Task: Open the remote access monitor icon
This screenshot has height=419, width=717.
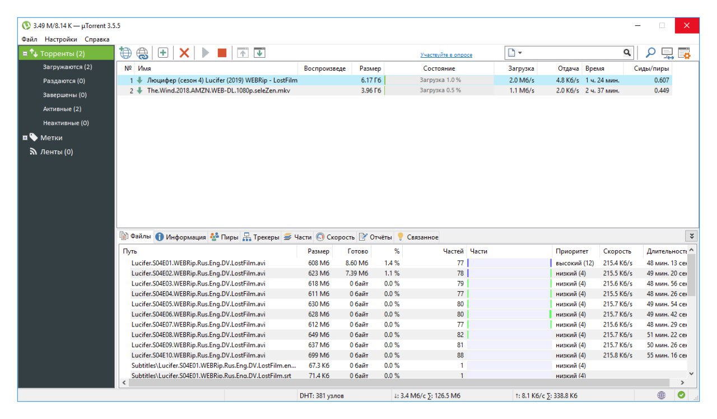Action: tap(667, 53)
